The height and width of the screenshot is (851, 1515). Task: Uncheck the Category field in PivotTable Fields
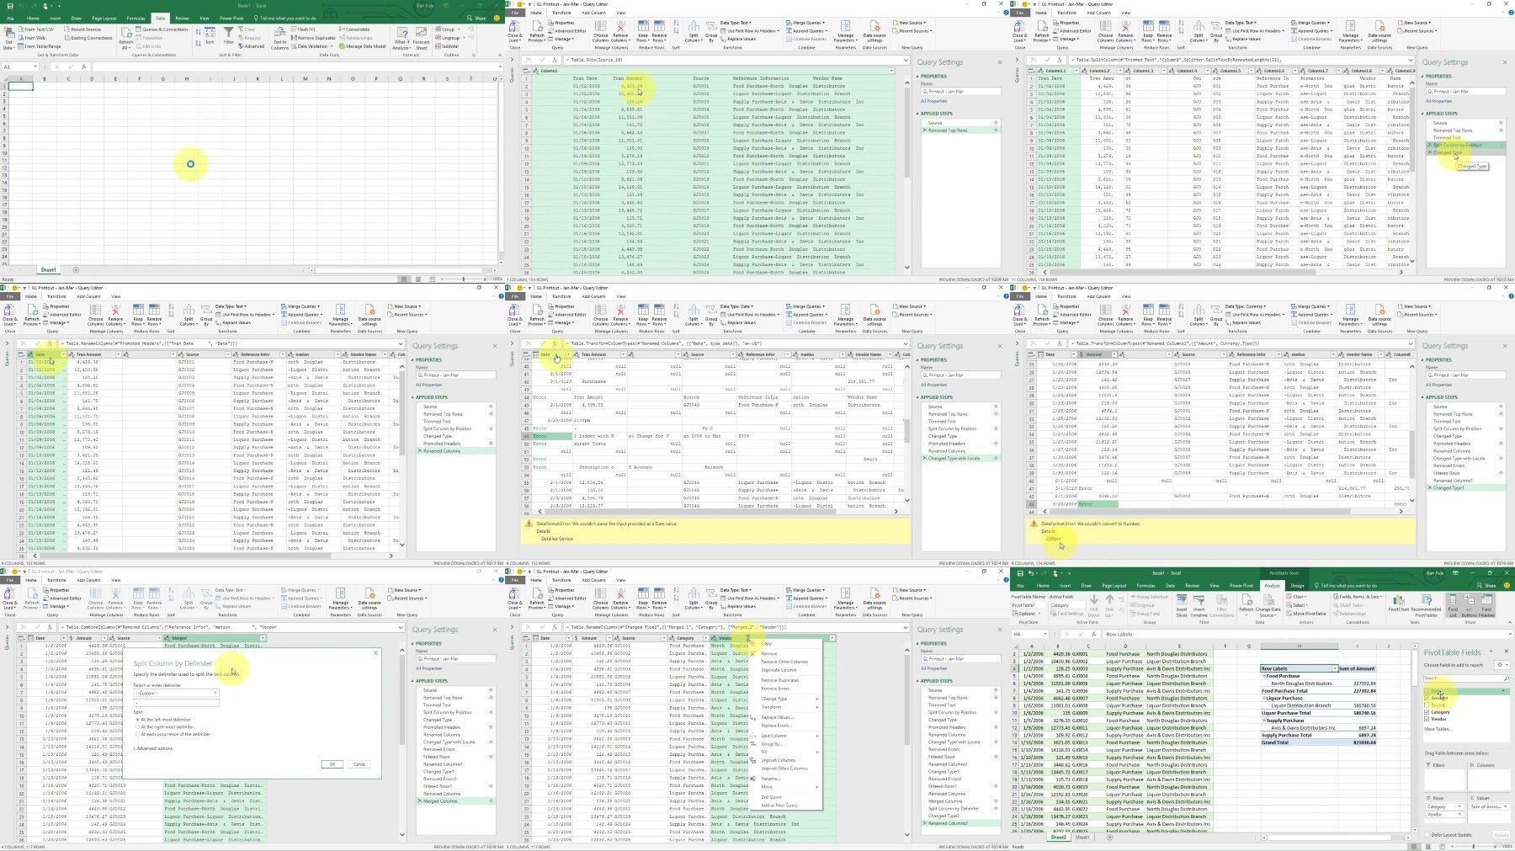[x=1427, y=712]
